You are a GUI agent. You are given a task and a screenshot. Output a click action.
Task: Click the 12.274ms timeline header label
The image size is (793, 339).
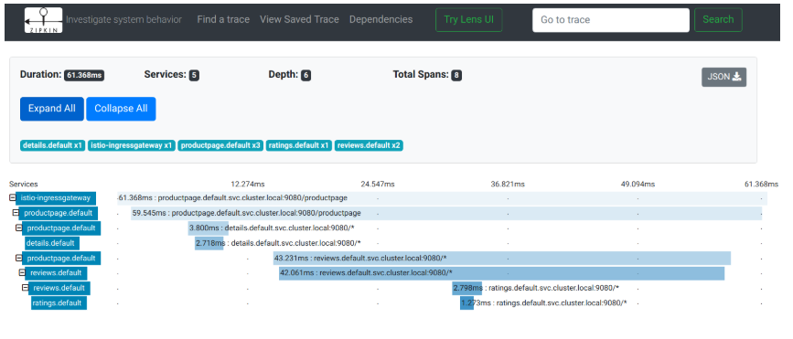click(x=248, y=184)
